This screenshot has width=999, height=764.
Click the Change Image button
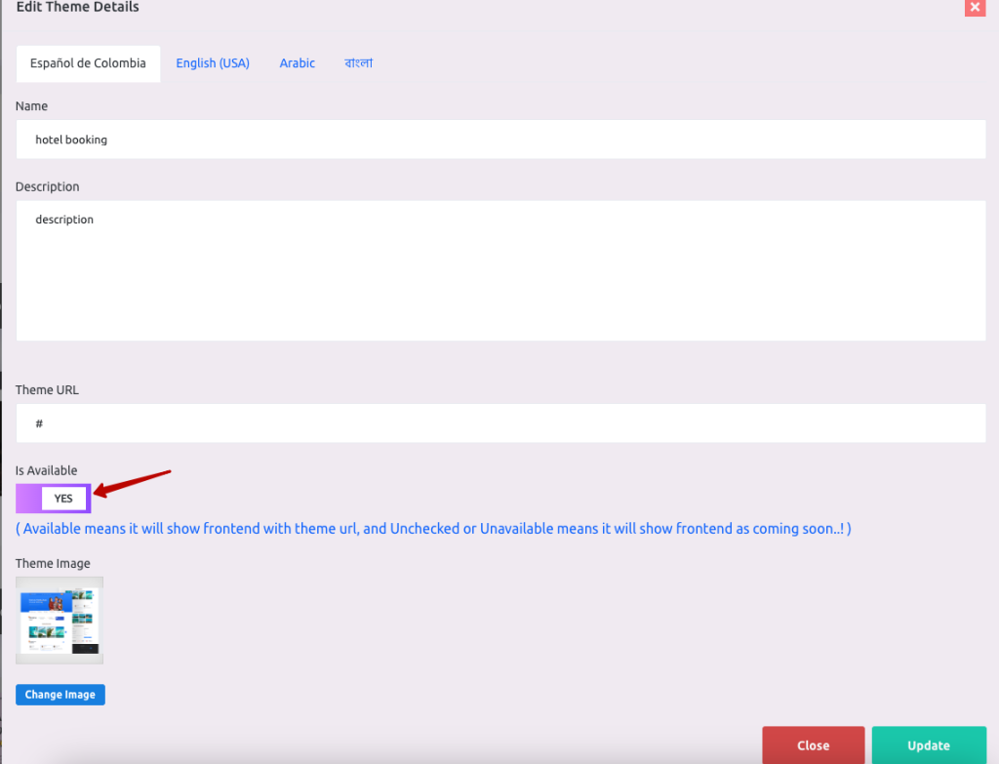(x=60, y=695)
